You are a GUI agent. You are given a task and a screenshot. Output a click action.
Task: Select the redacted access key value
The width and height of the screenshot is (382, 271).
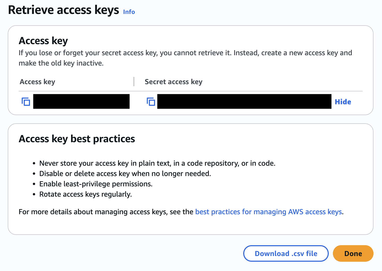point(81,101)
